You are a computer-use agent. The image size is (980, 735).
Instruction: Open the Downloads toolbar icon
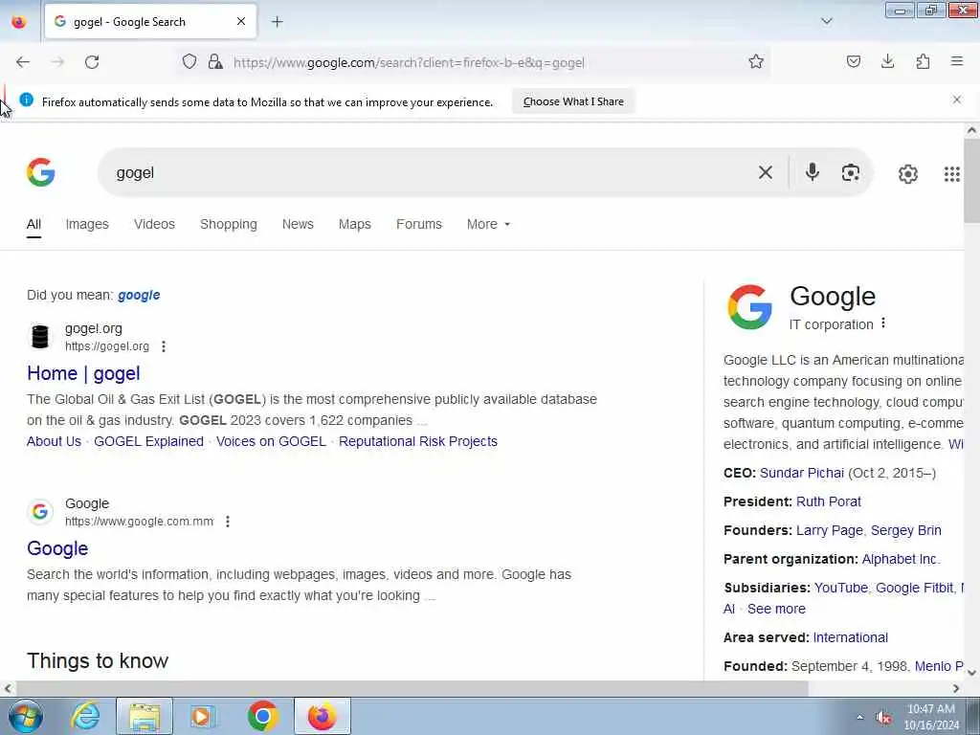pyautogui.click(x=887, y=61)
